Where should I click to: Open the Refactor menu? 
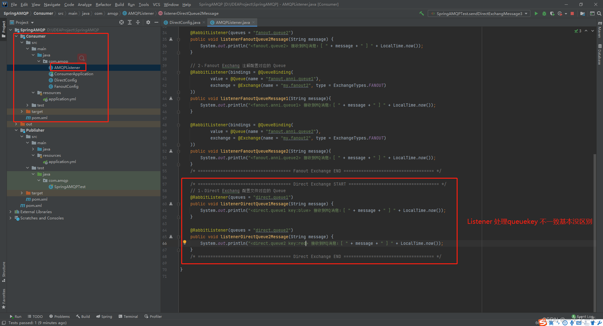(x=103, y=4)
